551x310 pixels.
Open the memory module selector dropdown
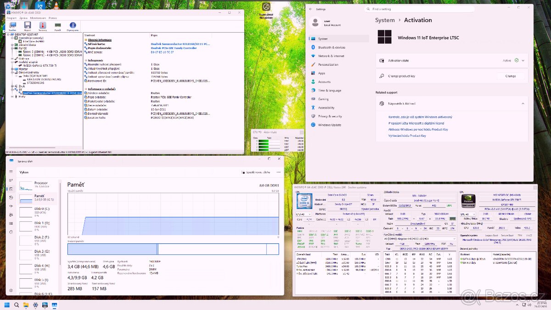419,239
